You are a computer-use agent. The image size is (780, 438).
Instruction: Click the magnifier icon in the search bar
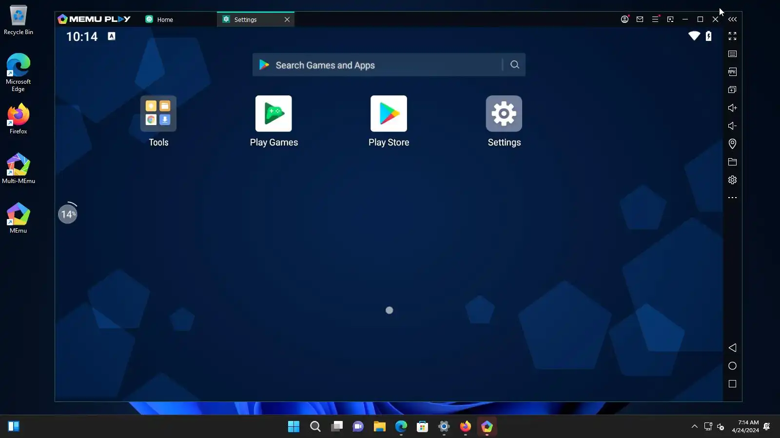(x=515, y=65)
